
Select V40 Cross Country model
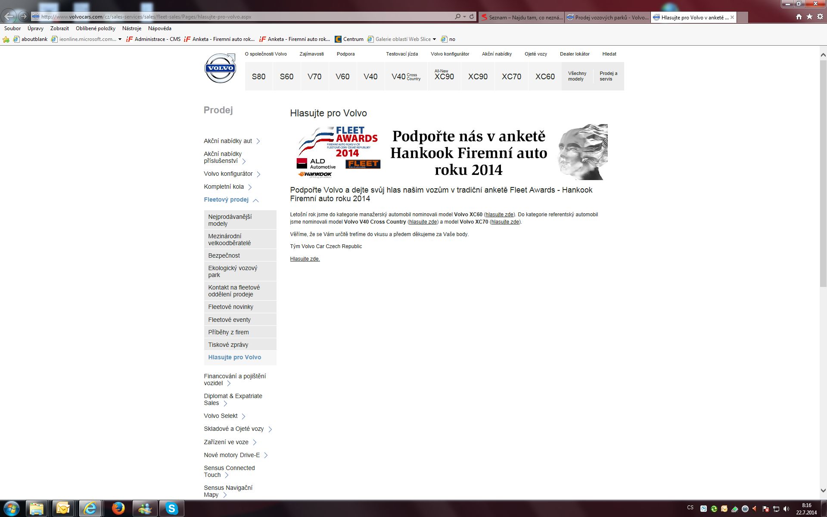tap(406, 77)
